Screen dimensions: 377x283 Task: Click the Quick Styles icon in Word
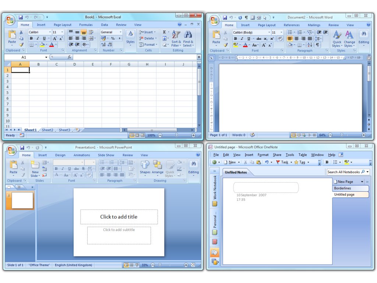pos(337,35)
